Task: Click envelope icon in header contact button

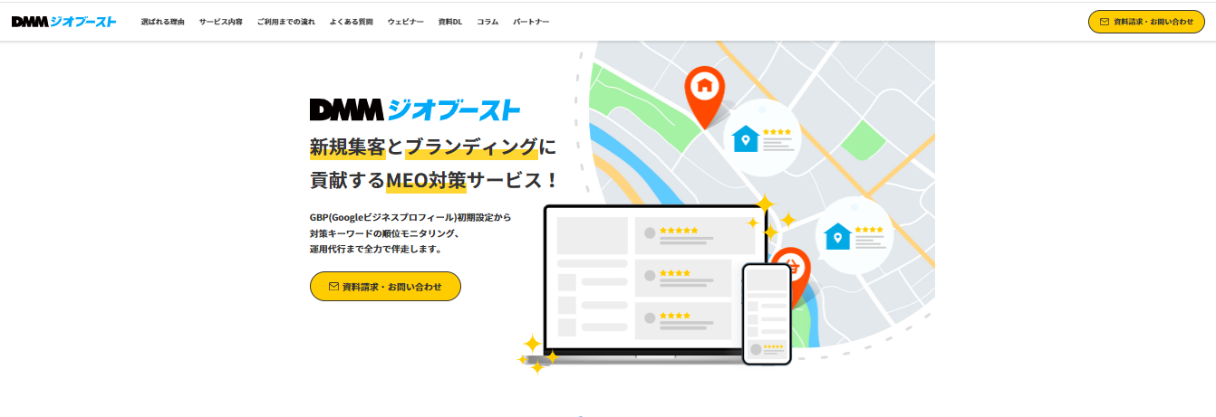Action: 1104,21
